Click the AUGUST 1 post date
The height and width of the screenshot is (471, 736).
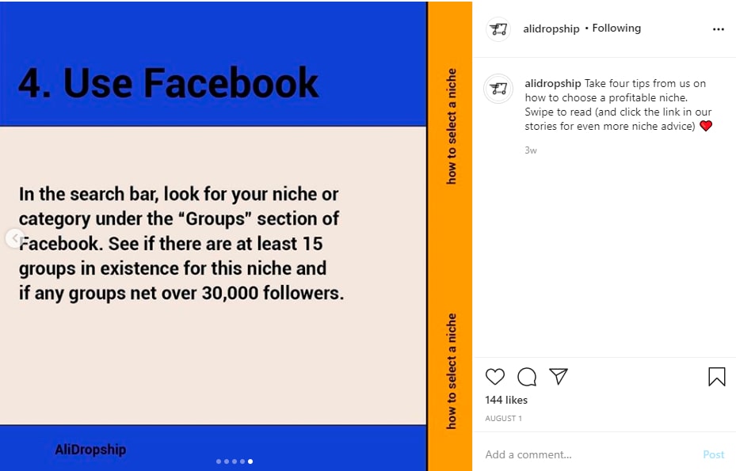tap(503, 418)
